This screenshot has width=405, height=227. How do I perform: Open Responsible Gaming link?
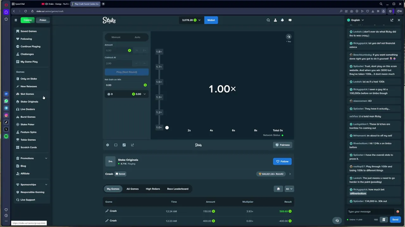tap(32, 192)
